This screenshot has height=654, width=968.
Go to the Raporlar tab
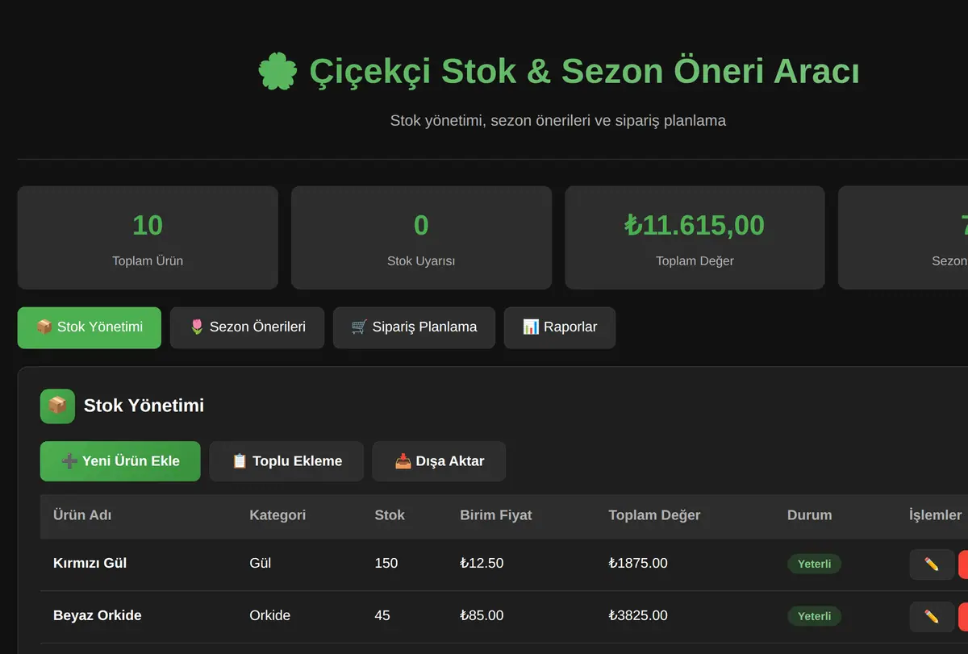click(560, 327)
